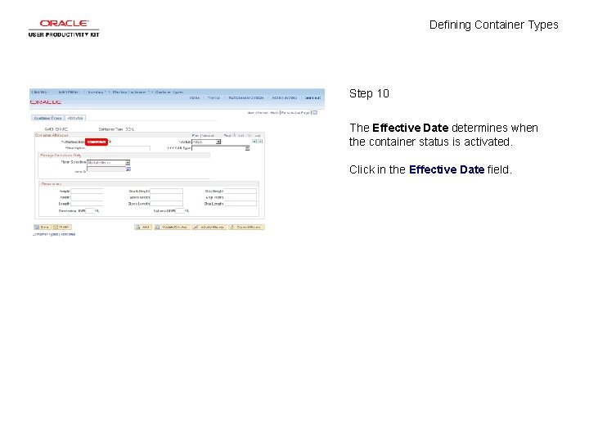This screenshot has width=589, height=442.
Task: Click in the Ship Height field
Action: (x=241, y=192)
